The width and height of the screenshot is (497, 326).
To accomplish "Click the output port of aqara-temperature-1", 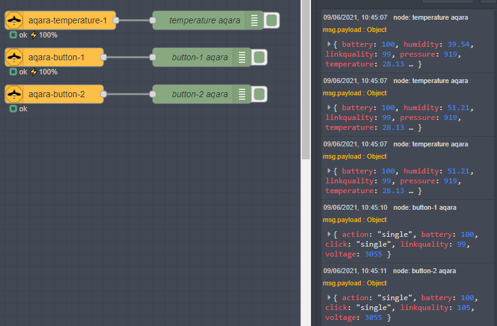I will (116, 21).
